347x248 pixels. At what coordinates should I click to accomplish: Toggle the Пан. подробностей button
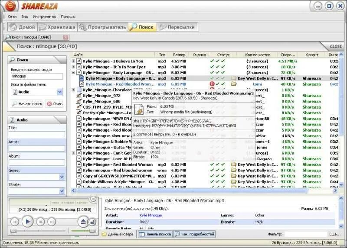tap(194, 234)
